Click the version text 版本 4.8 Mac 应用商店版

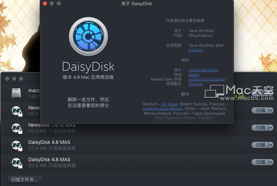88,77
